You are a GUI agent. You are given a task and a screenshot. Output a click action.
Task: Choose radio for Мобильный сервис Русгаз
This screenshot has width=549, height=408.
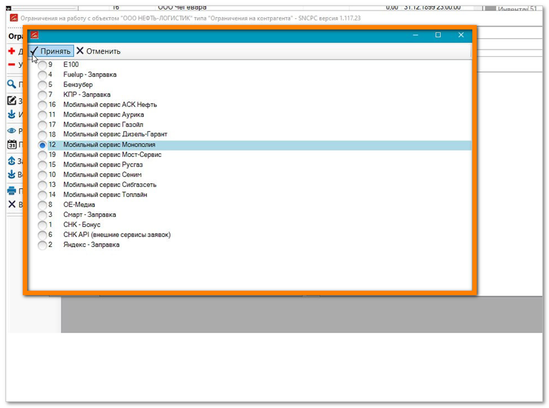tap(43, 165)
